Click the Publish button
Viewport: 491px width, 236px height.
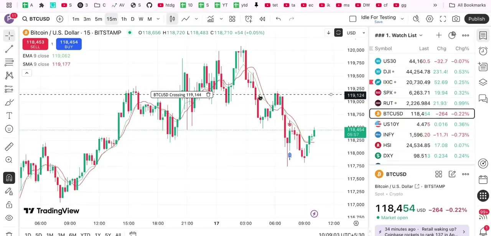[x=476, y=19]
